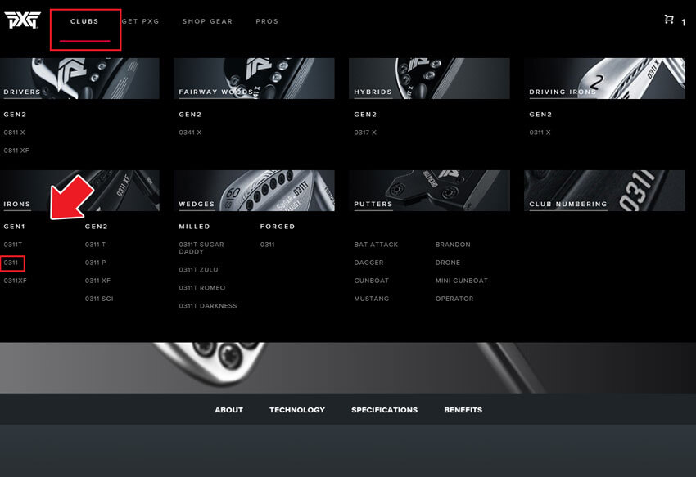Select the Driving Irons category banner
The image size is (696, 477).
[604, 79]
